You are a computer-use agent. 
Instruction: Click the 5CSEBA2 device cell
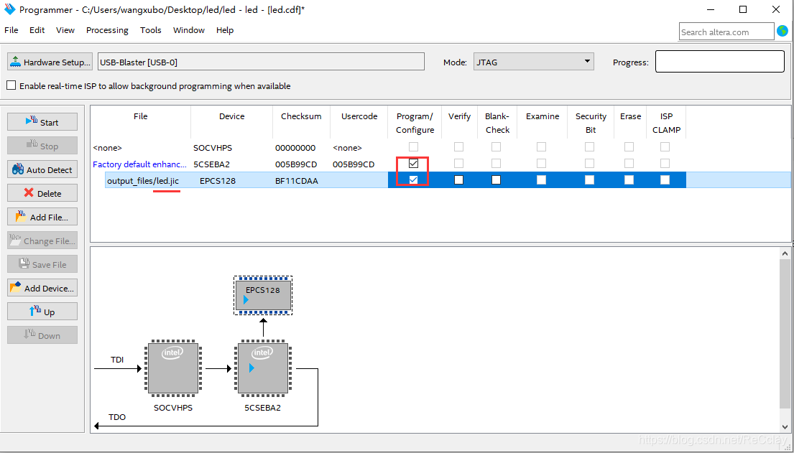pyautogui.click(x=213, y=164)
